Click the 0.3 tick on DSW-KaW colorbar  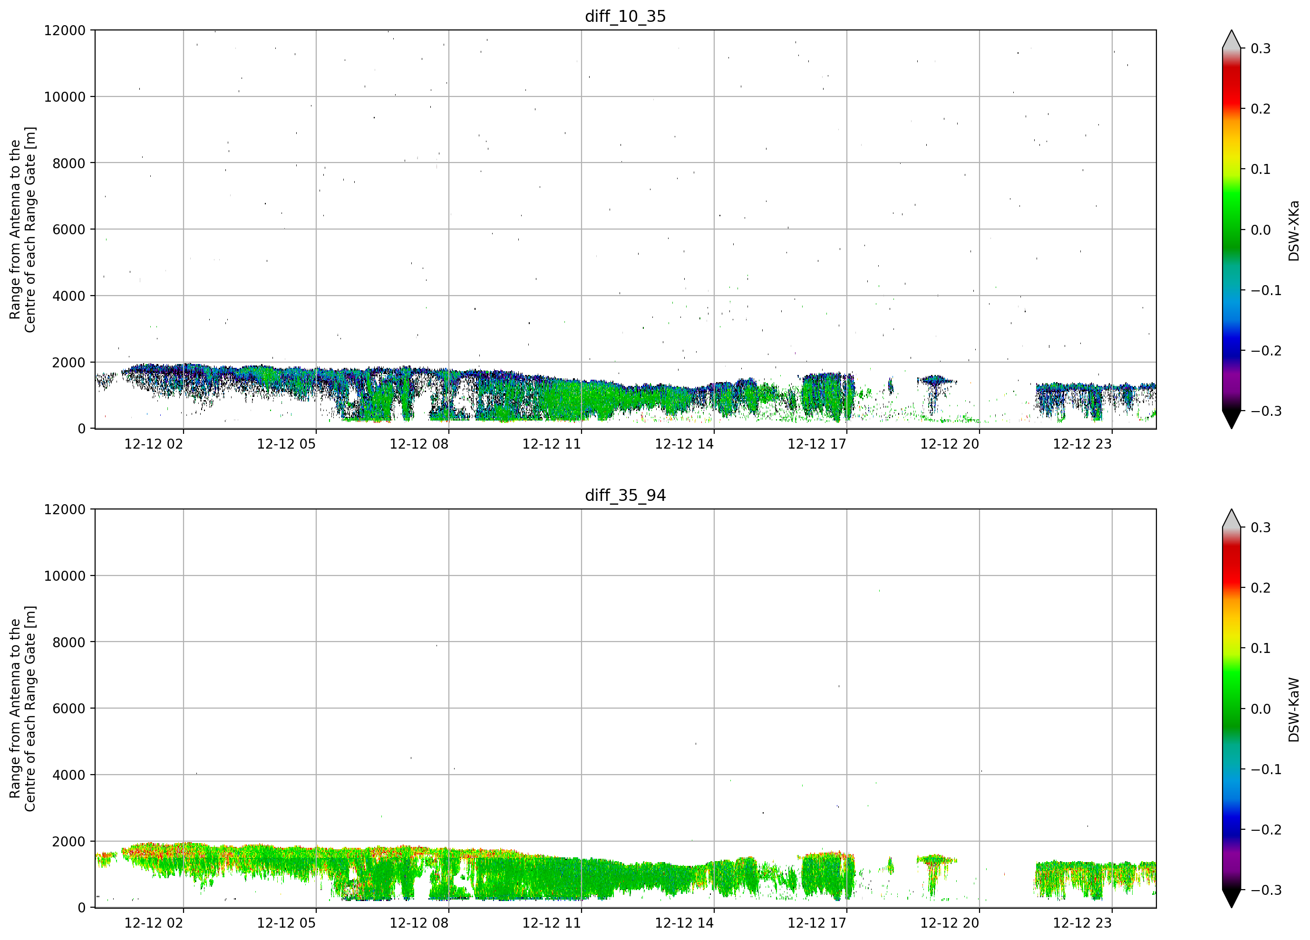[x=1261, y=528]
